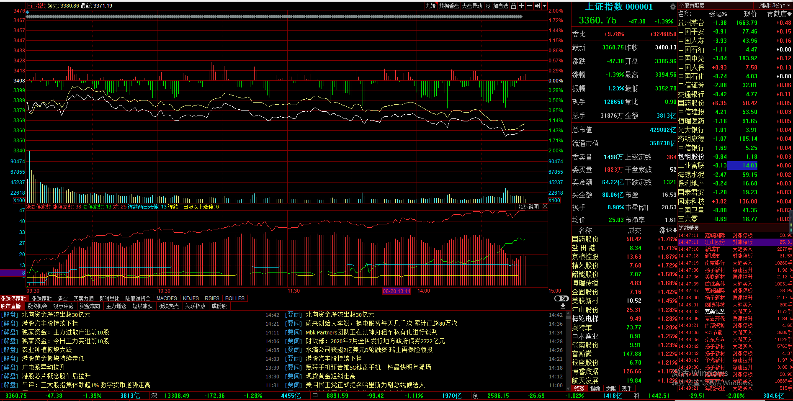Image resolution: width=793 pixels, height=401 pixels.
Task: Switch to the 涨跌停家数 indicator tab
Action: [x=13, y=298]
